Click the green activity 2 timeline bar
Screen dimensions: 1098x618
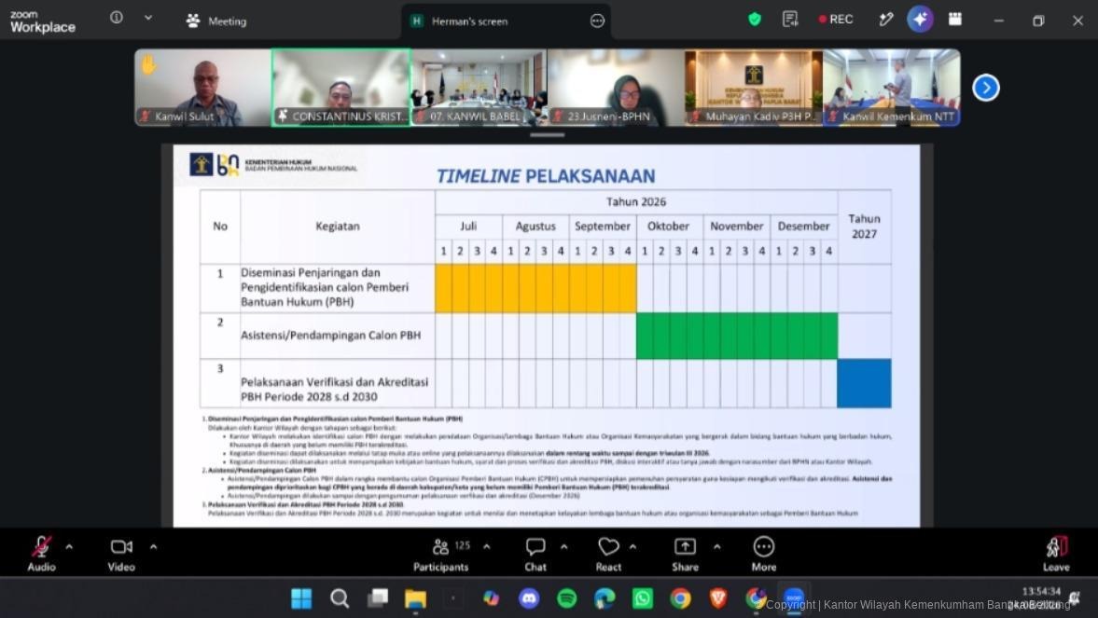pyautogui.click(x=737, y=336)
